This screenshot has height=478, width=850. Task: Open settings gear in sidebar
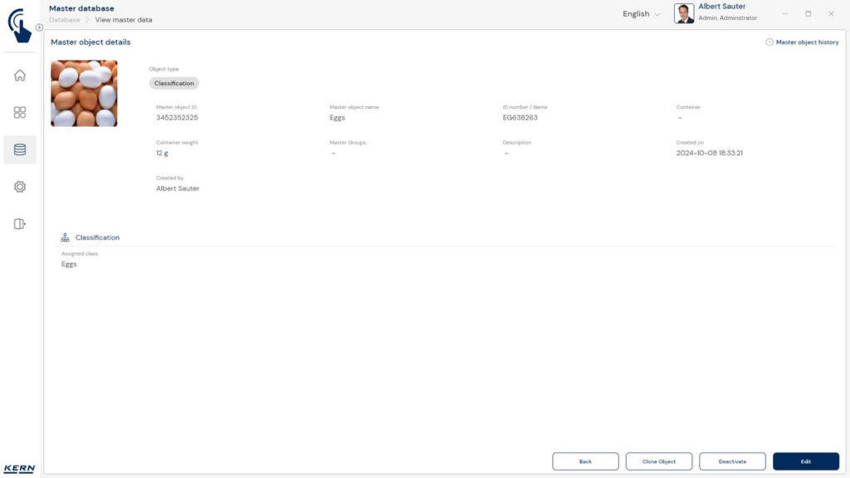coord(20,187)
